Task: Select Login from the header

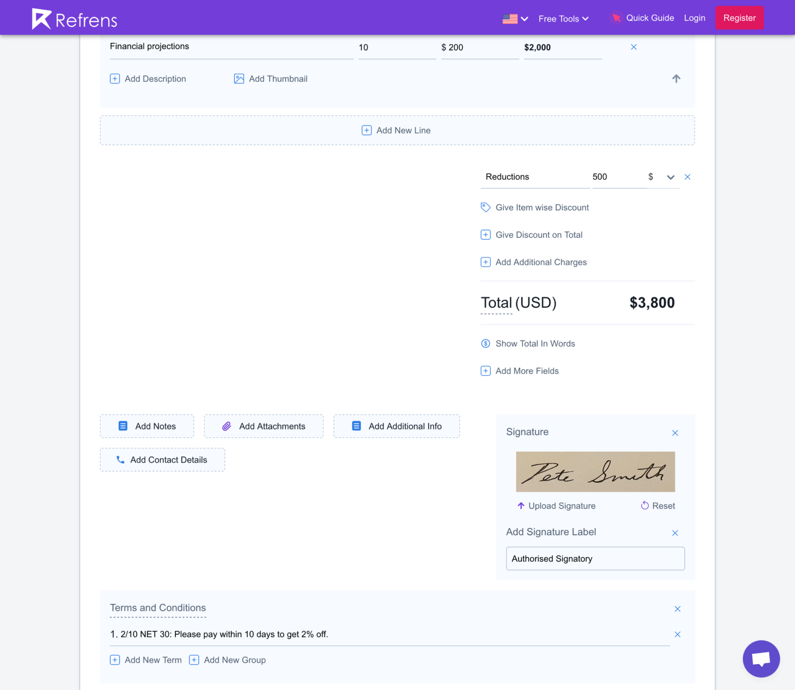Action: coord(695,18)
